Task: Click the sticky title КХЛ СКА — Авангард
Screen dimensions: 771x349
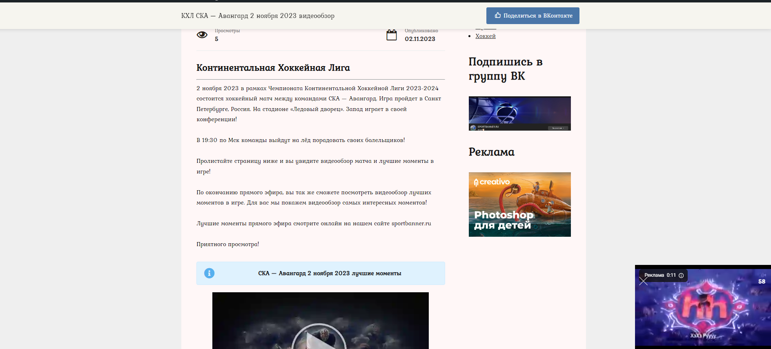Action: [258, 16]
